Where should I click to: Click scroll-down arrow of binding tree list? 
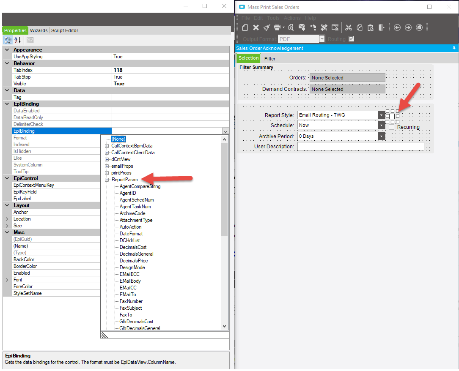click(225, 326)
